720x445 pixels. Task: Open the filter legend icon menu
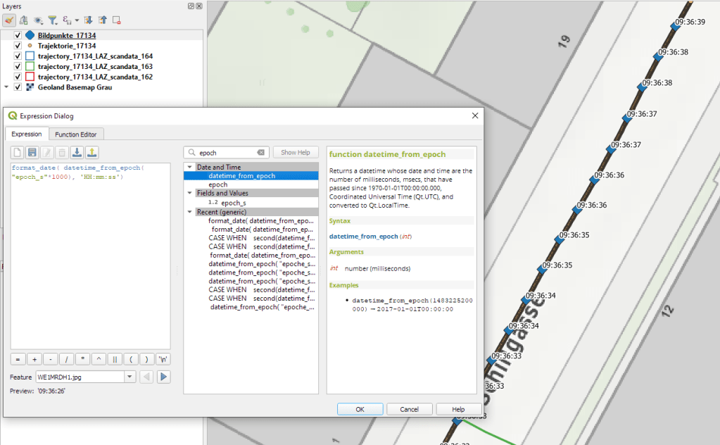(x=52, y=20)
